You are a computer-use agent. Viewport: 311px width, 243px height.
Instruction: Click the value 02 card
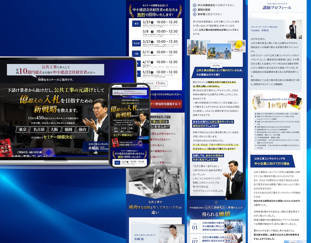(216, 239)
